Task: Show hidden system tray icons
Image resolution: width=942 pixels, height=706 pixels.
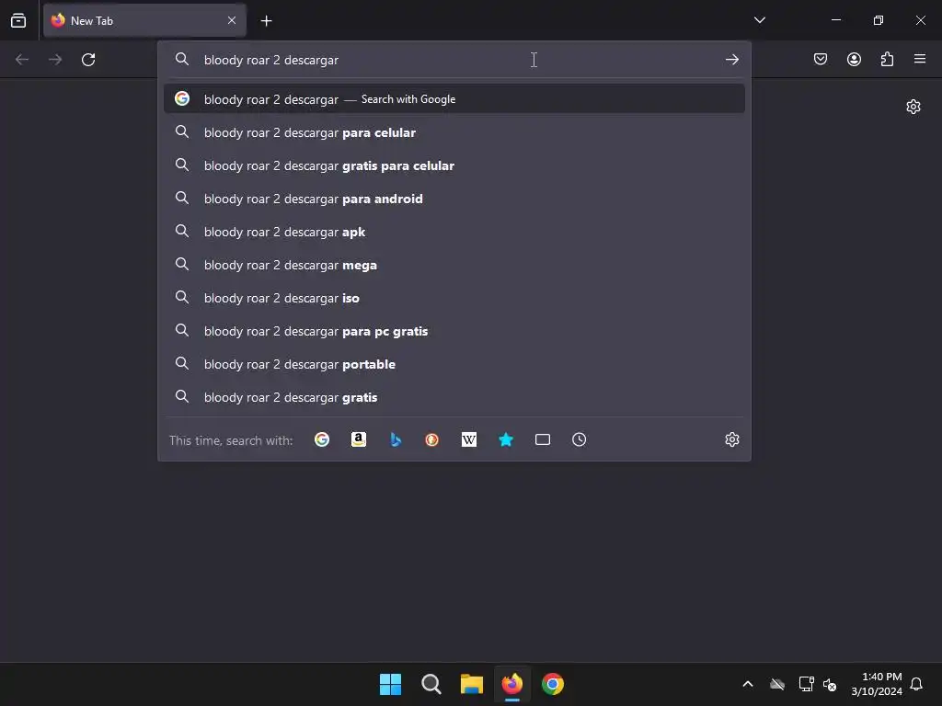Action: pyautogui.click(x=748, y=684)
